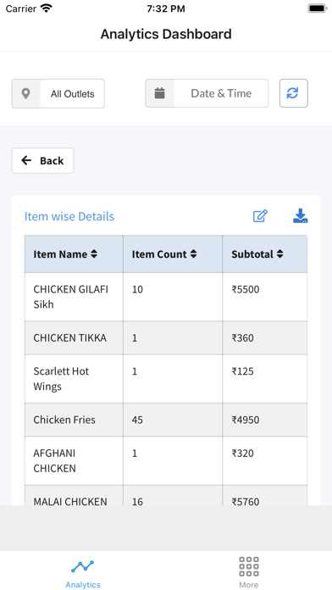The height and width of the screenshot is (590, 332).
Task: Download the Item wise Details report
Action: 301,216
